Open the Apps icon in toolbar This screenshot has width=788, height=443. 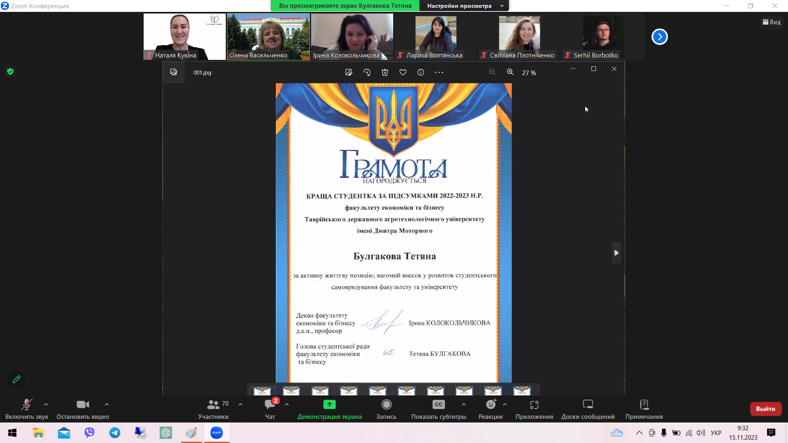tap(534, 405)
